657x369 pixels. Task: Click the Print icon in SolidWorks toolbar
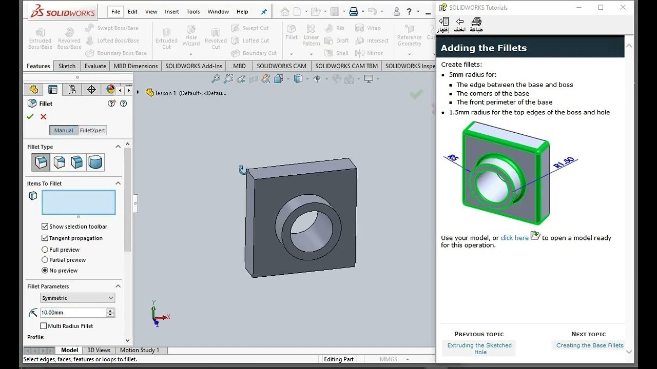[x=353, y=11]
